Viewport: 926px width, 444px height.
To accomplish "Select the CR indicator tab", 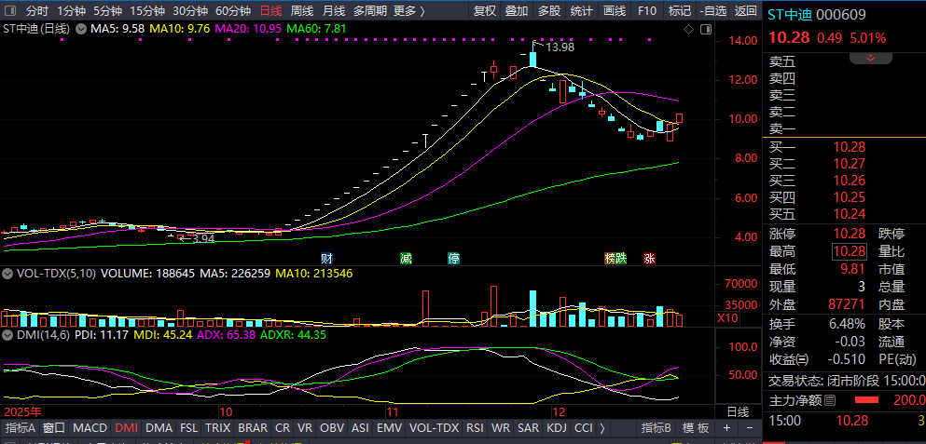I will (x=283, y=427).
